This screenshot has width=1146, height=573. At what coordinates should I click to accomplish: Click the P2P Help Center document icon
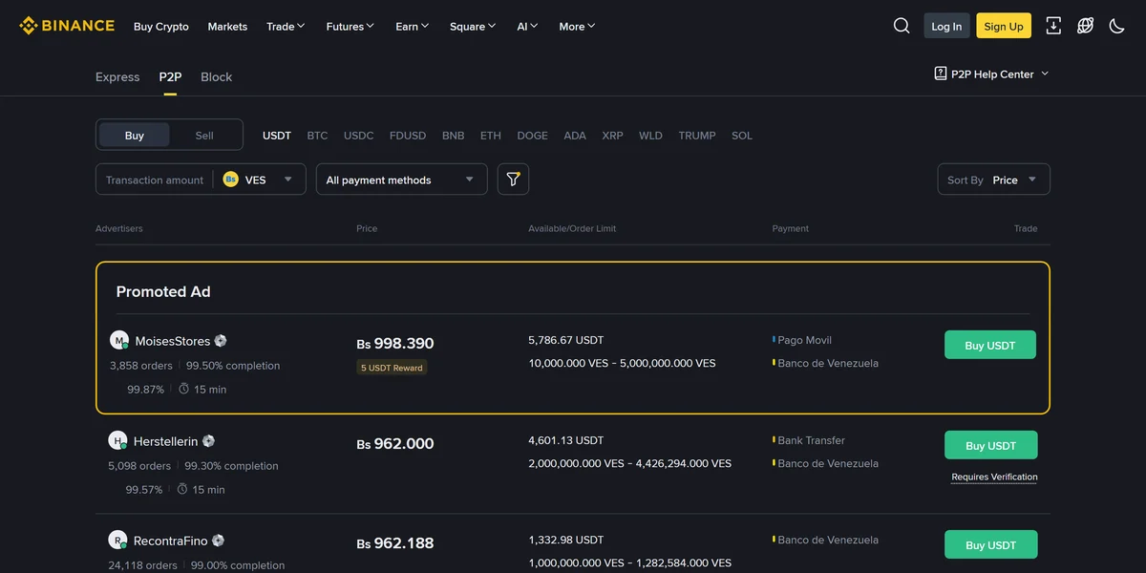(941, 74)
